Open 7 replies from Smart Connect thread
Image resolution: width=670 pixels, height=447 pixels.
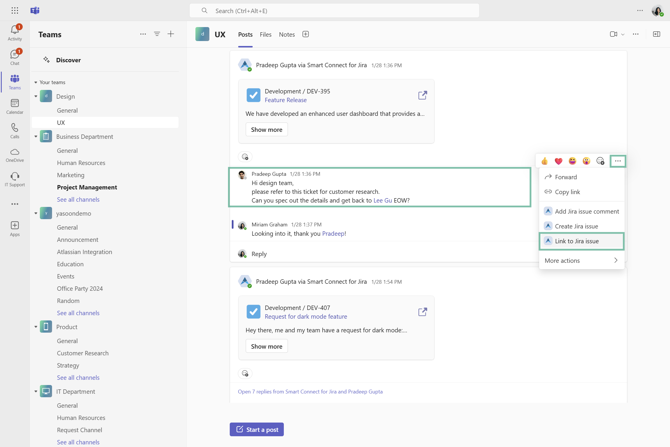310,391
